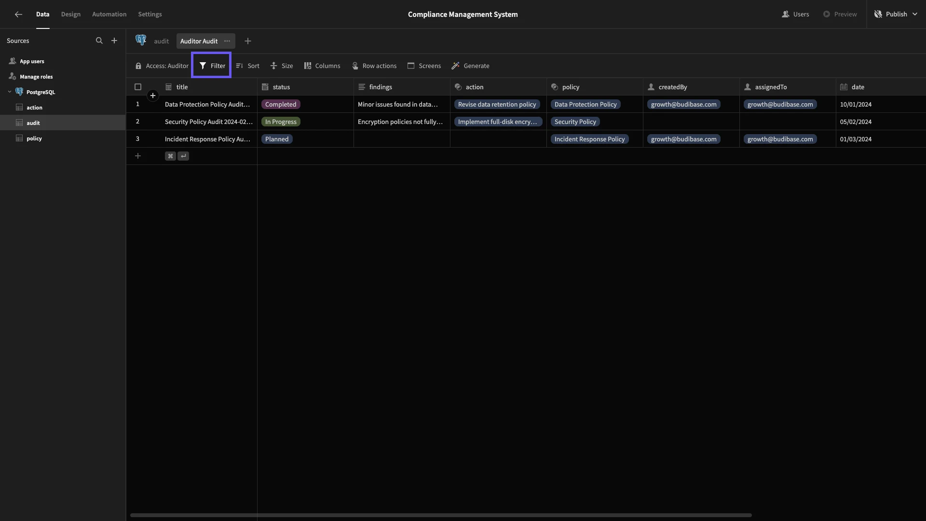Select the PostgreSQL data source
926x521 pixels.
(41, 92)
